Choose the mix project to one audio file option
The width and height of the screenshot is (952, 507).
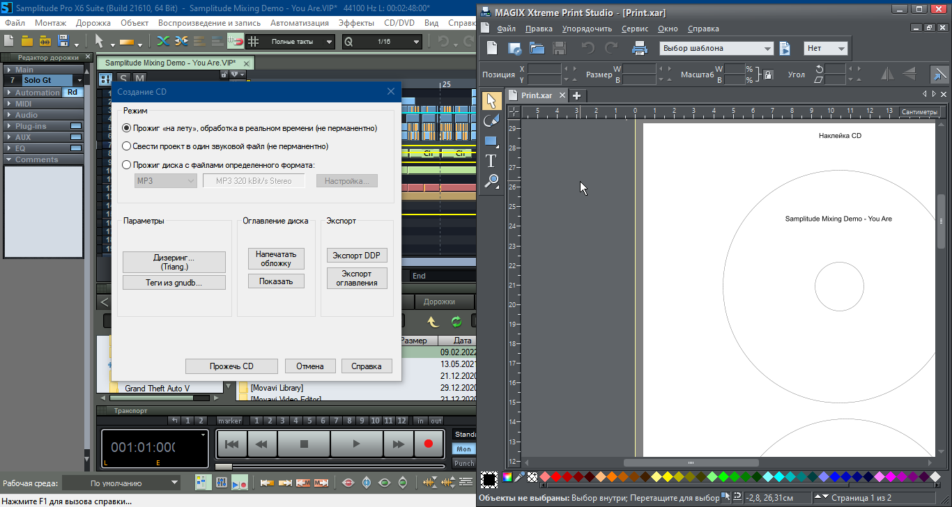126,146
